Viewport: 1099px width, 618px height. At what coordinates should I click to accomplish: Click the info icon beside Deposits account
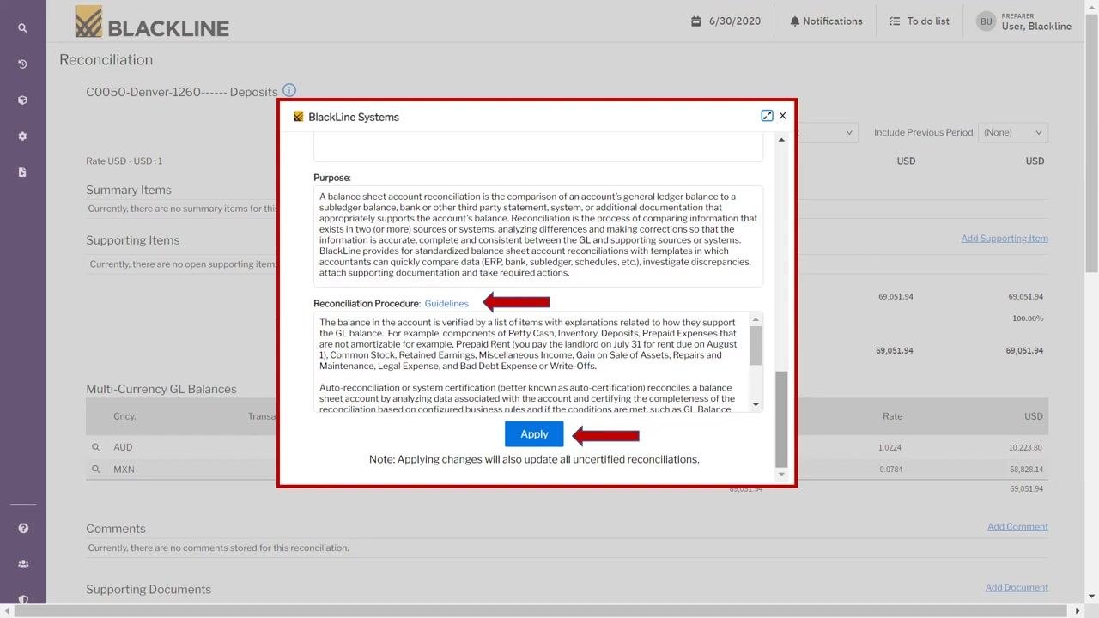coord(289,90)
